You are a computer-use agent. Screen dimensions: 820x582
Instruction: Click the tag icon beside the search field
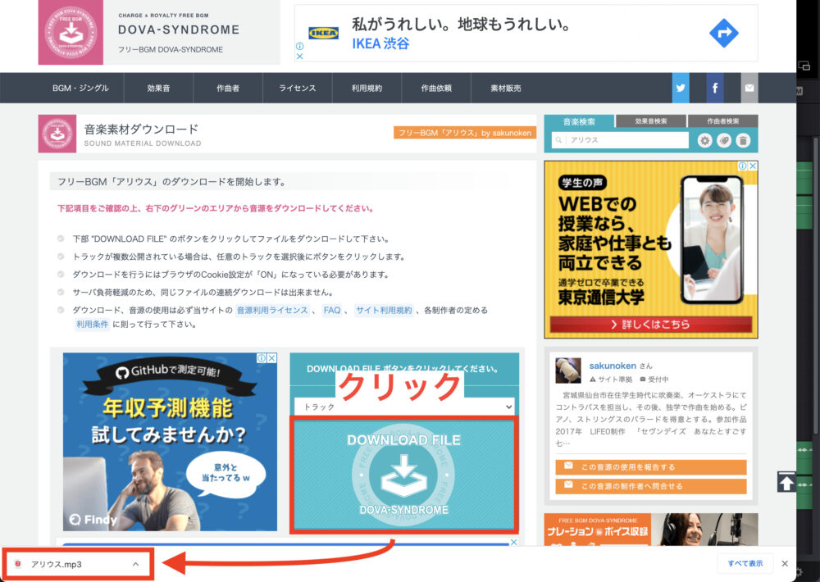point(724,140)
